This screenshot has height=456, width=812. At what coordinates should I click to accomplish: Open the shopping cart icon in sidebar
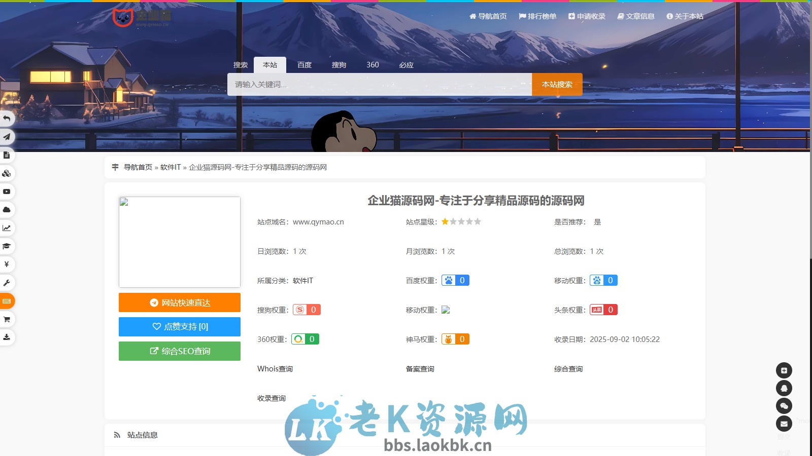click(7, 319)
